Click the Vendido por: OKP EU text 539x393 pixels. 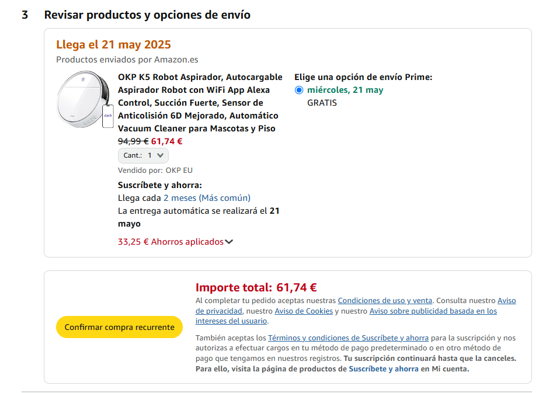155,170
